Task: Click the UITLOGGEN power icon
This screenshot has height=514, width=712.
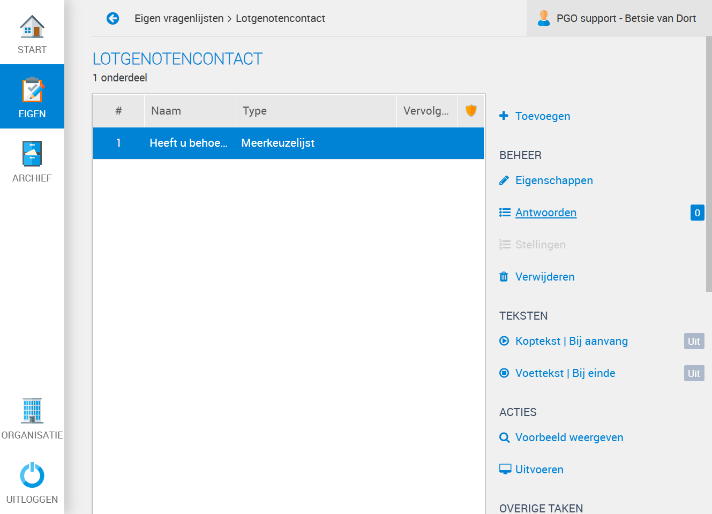Action: click(32, 475)
